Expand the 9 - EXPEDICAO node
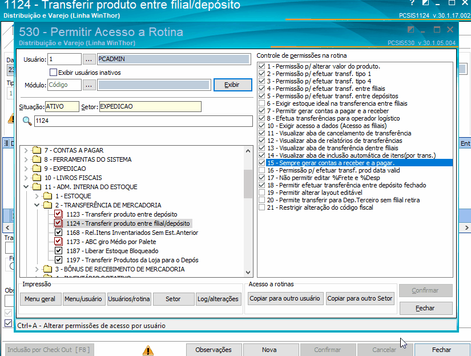Image resolution: width=471 pixels, height=356 pixels. click(x=26, y=169)
